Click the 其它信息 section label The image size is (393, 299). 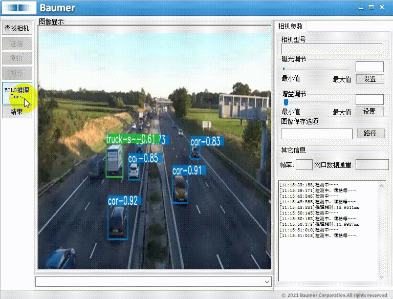[294, 150]
